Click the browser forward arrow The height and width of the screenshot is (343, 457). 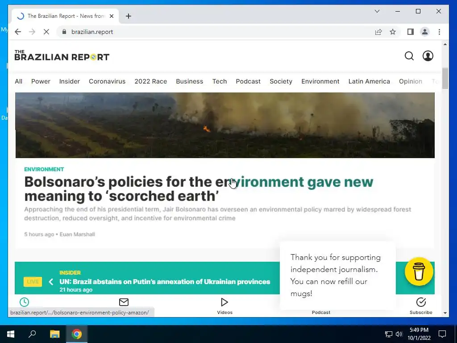[32, 32]
